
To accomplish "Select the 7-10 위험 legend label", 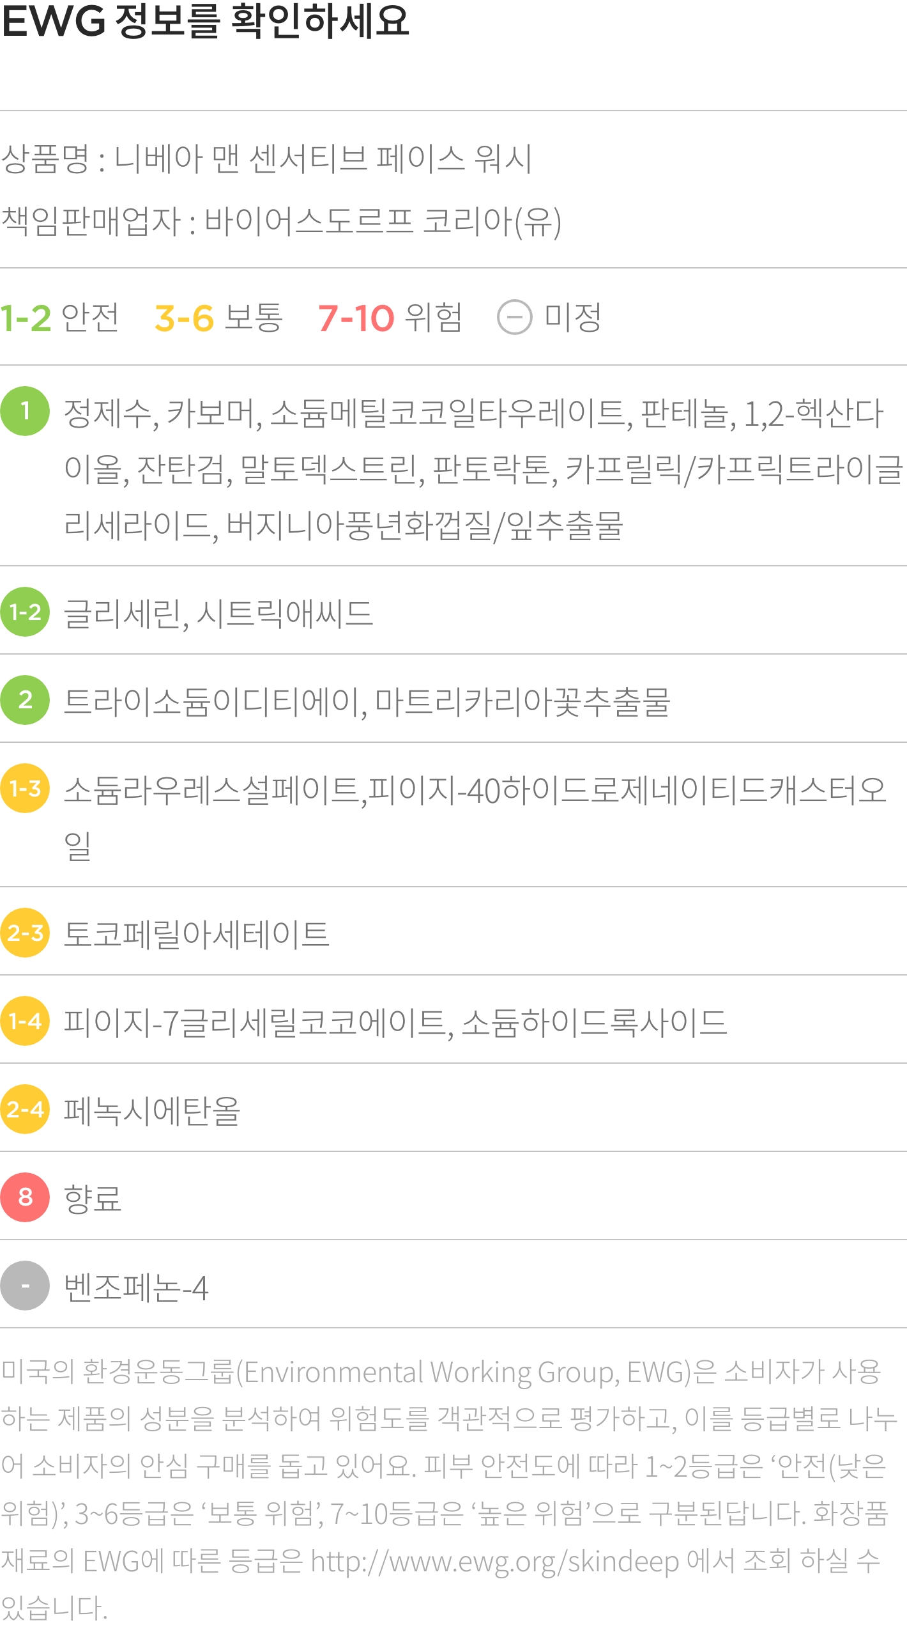I will pos(390,317).
